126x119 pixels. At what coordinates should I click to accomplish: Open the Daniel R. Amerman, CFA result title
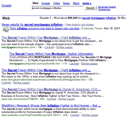[51, 89]
